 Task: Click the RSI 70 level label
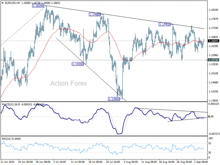coord(210,143)
